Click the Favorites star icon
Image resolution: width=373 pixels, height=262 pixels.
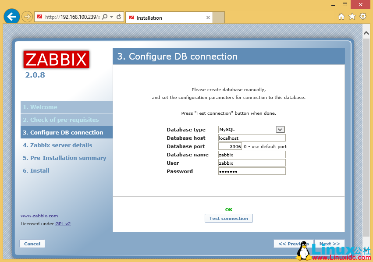352,16
